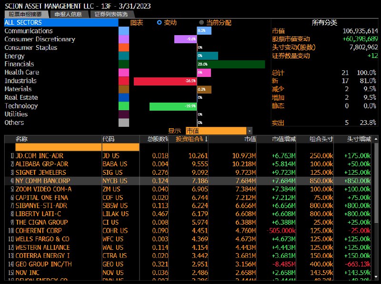
Task: Open the WESTERN ALLIANCE holding
Action: point(42,247)
